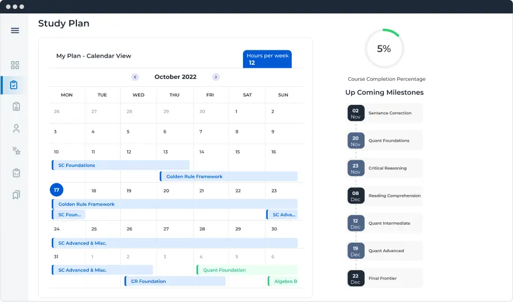The image size is (513, 302).
Task: Select October 9 in the calendar
Action: pos(273,132)
